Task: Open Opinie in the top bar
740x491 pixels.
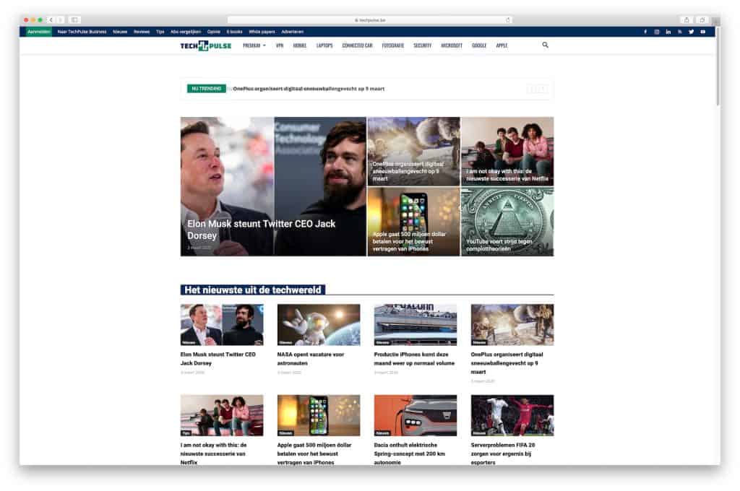Action: click(x=214, y=32)
